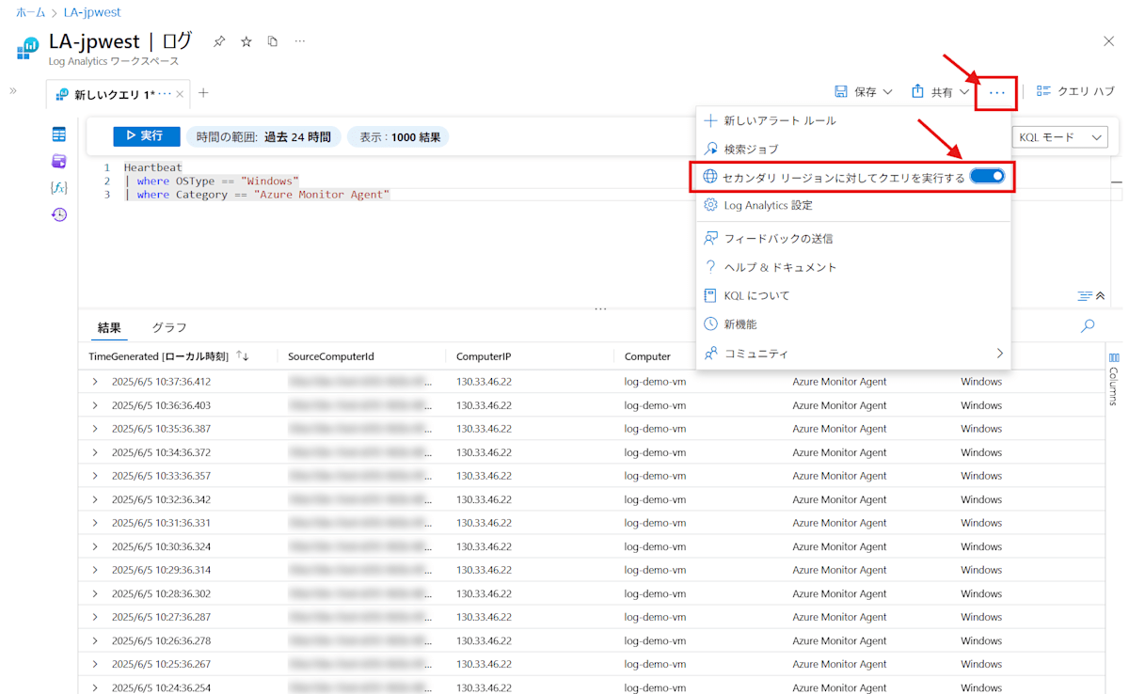Add a new query tab with plus
The height and width of the screenshot is (694, 1129).
pyautogui.click(x=203, y=93)
